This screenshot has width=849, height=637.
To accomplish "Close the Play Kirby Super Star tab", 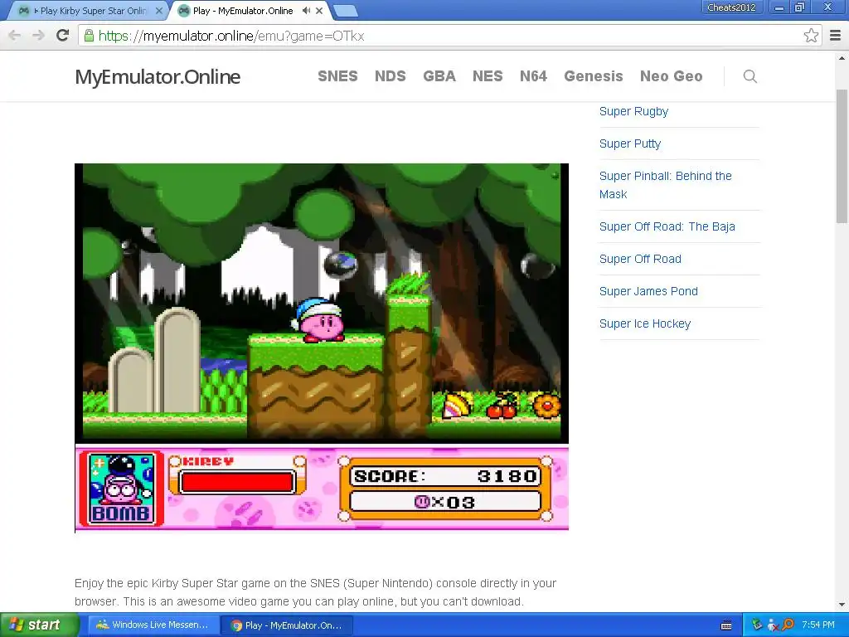I will [x=159, y=10].
